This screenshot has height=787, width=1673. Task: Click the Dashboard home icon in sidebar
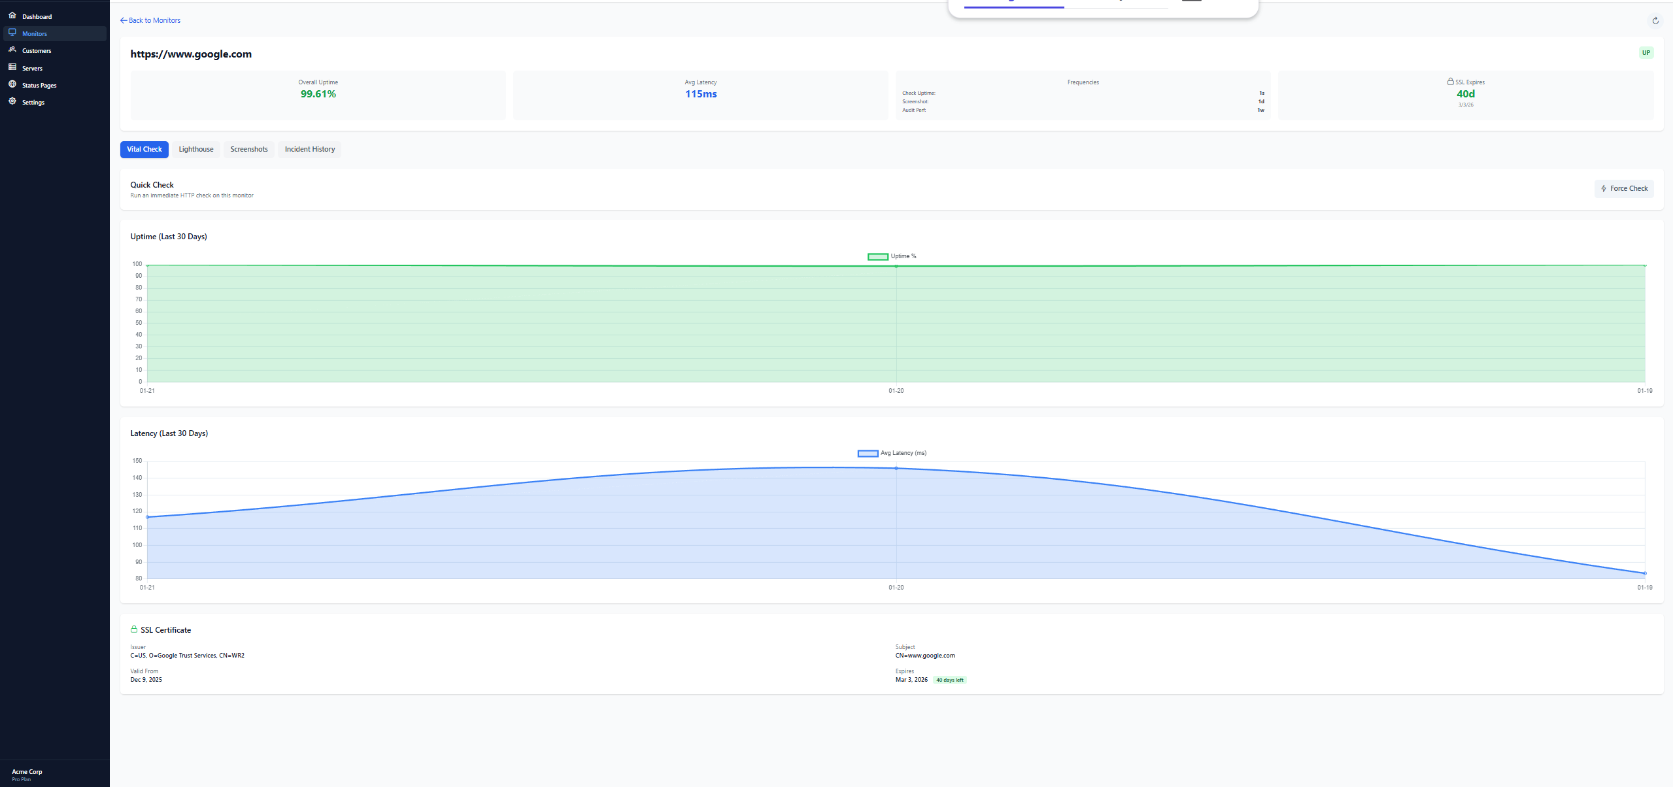(11, 16)
